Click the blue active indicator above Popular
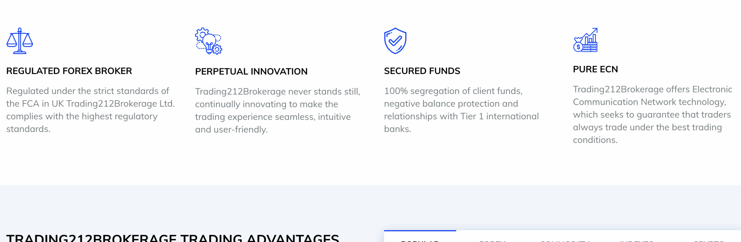This screenshot has height=242, width=741. [x=420, y=231]
